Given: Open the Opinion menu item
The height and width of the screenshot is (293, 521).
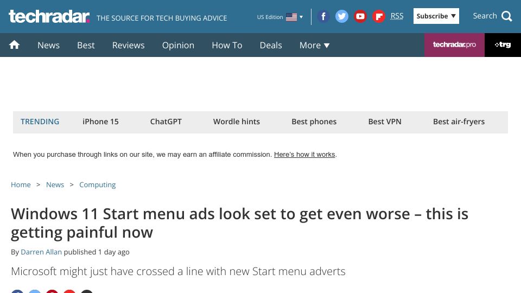Looking at the screenshot, I should pyautogui.click(x=178, y=45).
